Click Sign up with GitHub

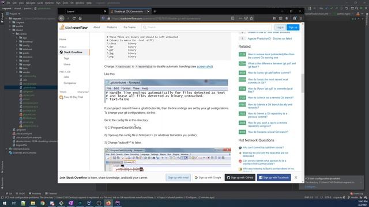[x=240, y=178]
